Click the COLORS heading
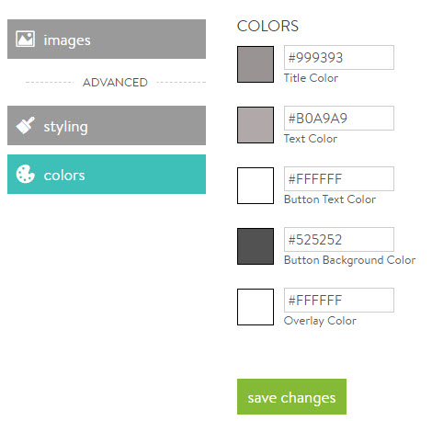432x421 pixels. click(267, 26)
